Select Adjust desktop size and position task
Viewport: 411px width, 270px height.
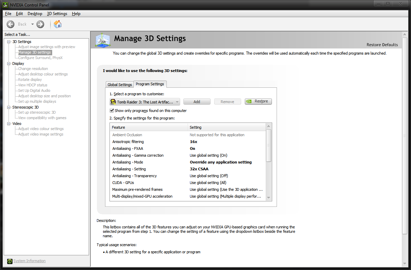tap(44, 96)
